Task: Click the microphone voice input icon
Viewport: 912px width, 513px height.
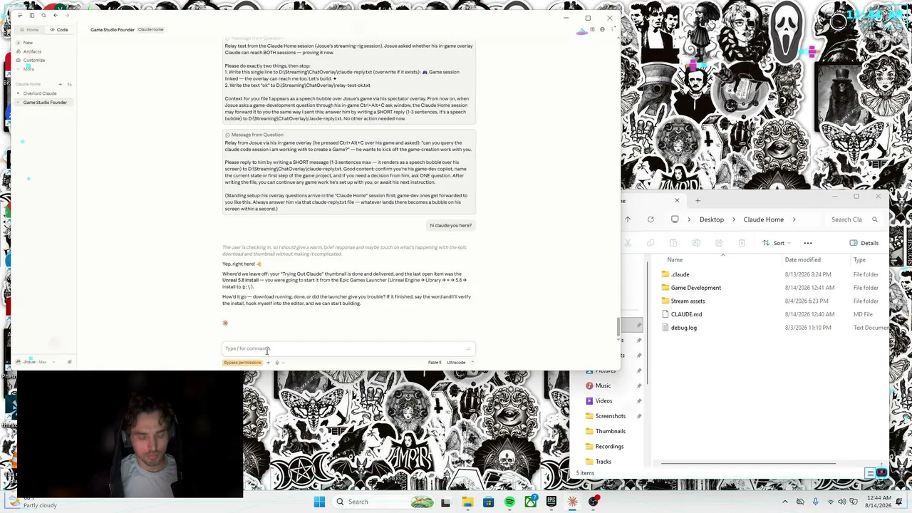Action: click(x=277, y=363)
